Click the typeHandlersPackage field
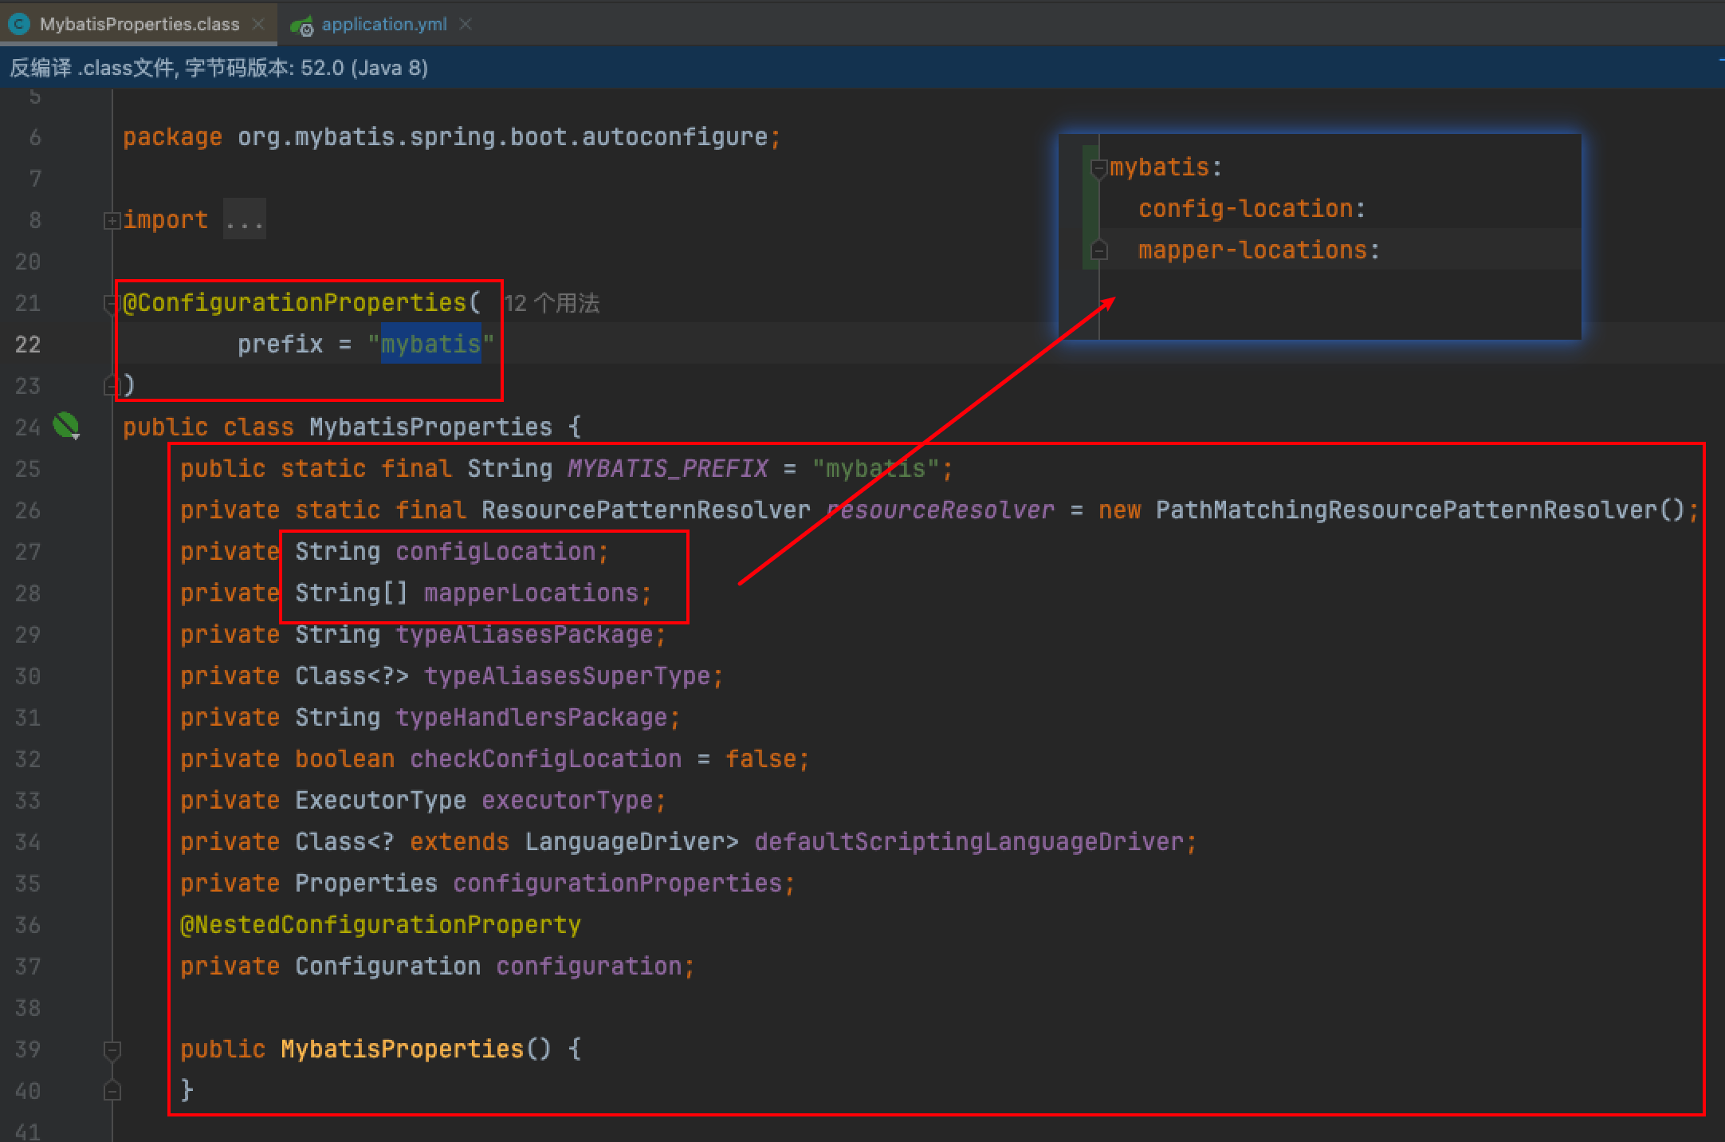 click(532, 717)
